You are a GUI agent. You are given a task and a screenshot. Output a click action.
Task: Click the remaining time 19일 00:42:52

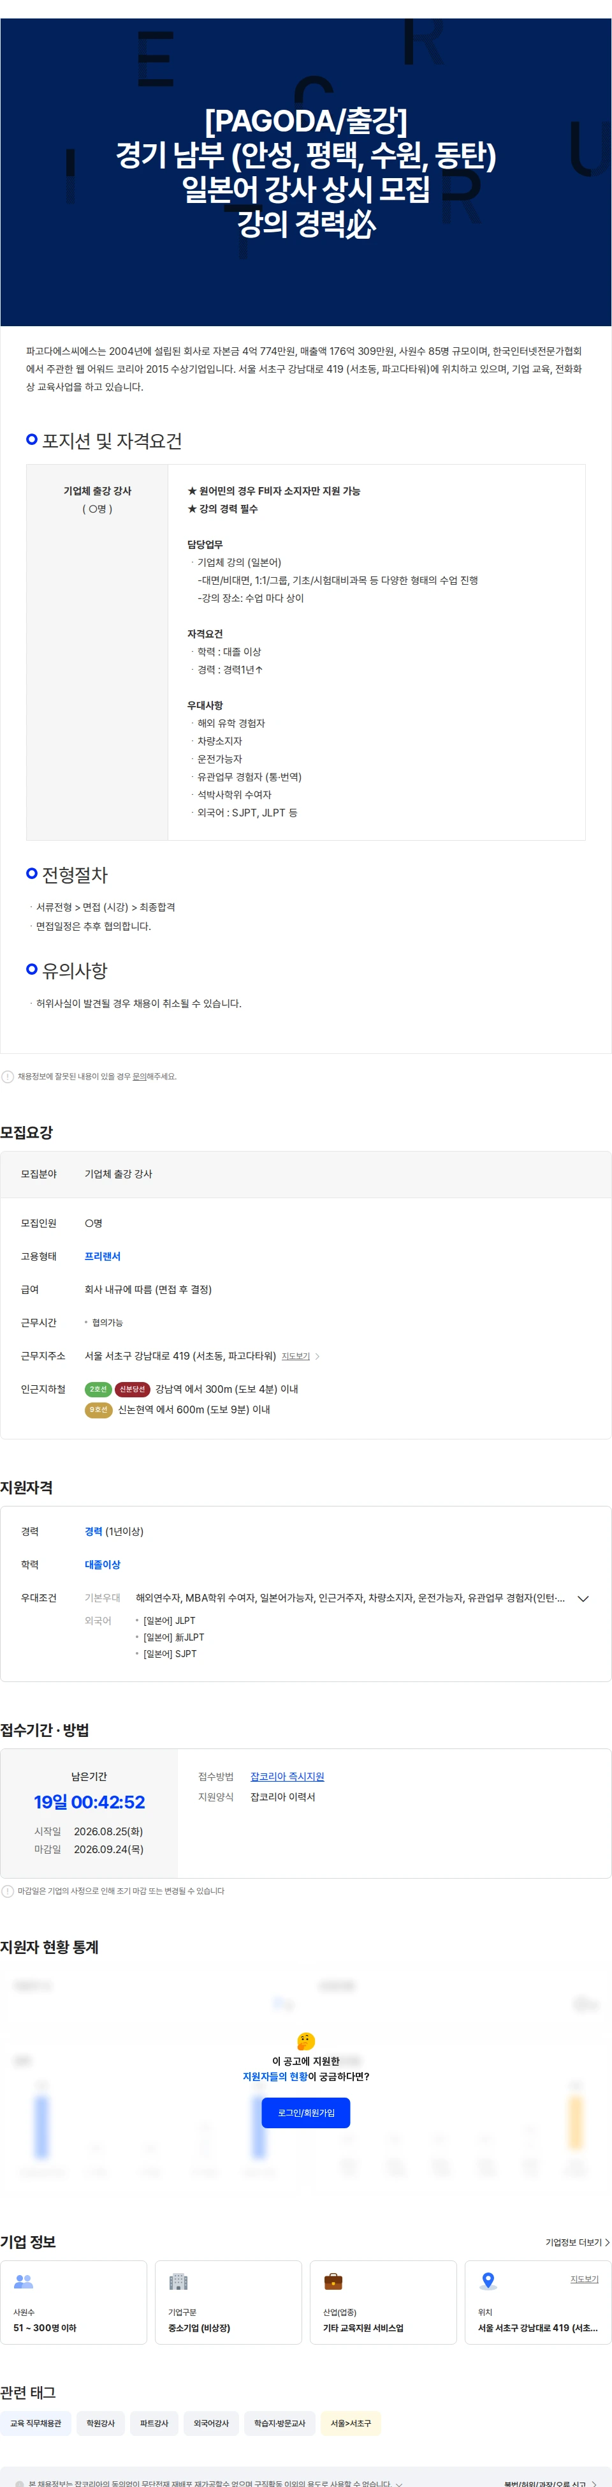(x=89, y=1803)
